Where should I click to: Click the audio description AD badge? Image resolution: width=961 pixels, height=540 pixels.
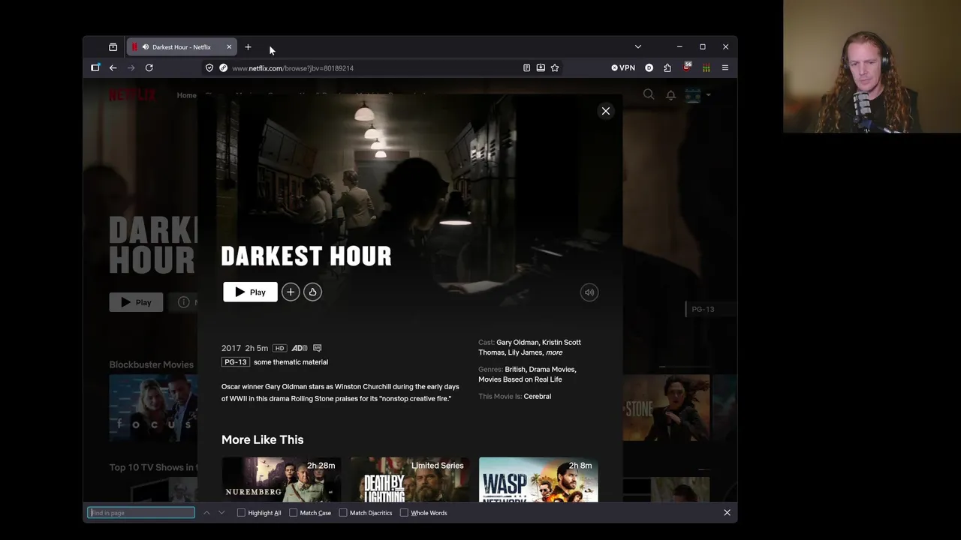299,348
